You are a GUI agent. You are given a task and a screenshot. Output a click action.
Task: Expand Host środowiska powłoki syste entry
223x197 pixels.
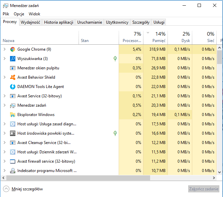point(5,133)
